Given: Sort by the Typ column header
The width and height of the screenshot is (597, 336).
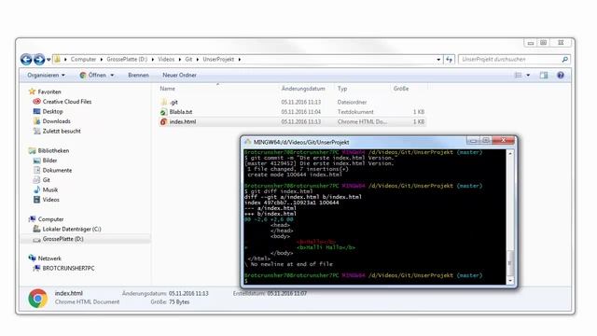Looking at the screenshot, I should [342, 89].
